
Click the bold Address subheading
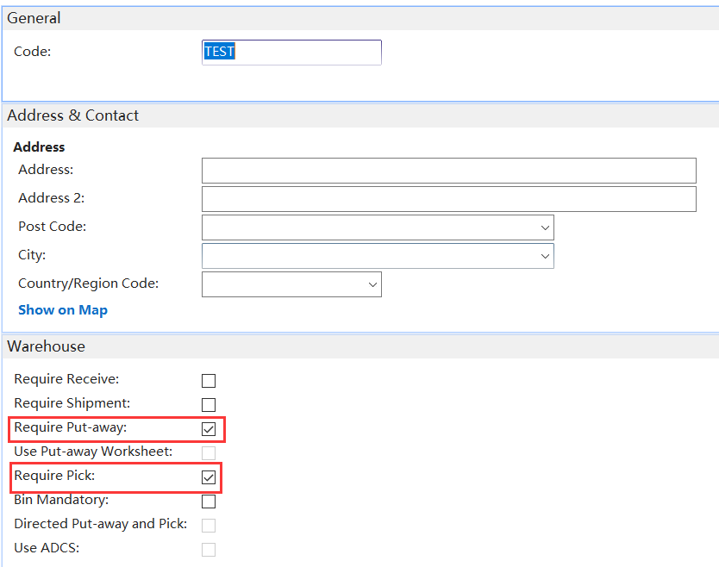tap(39, 147)
